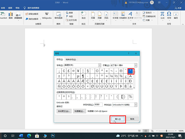Add a comment with 批注
The image size is (185, 139).
(84, 15)
